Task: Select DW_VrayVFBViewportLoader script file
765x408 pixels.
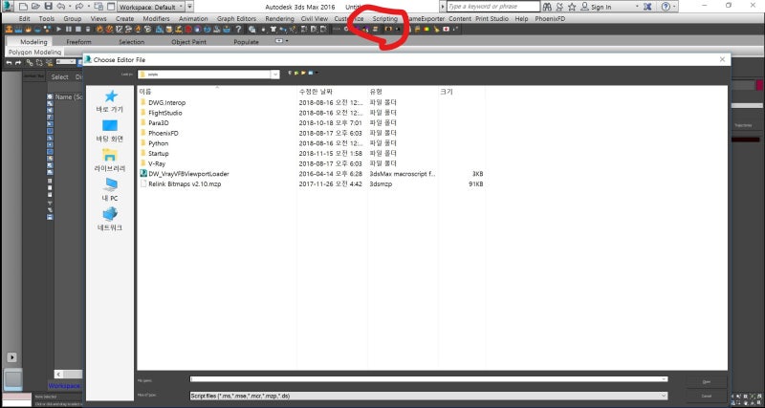Action: point(188,174)
